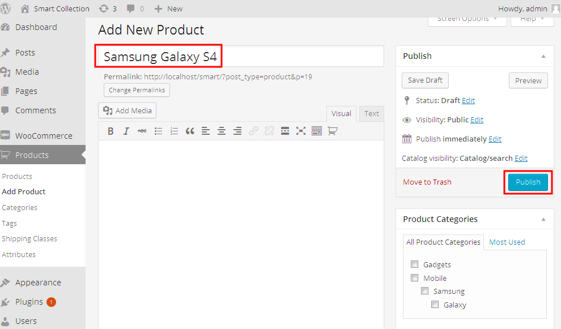Open Users in the sidebar
The image size is (561, 329).
click(25, 321)
